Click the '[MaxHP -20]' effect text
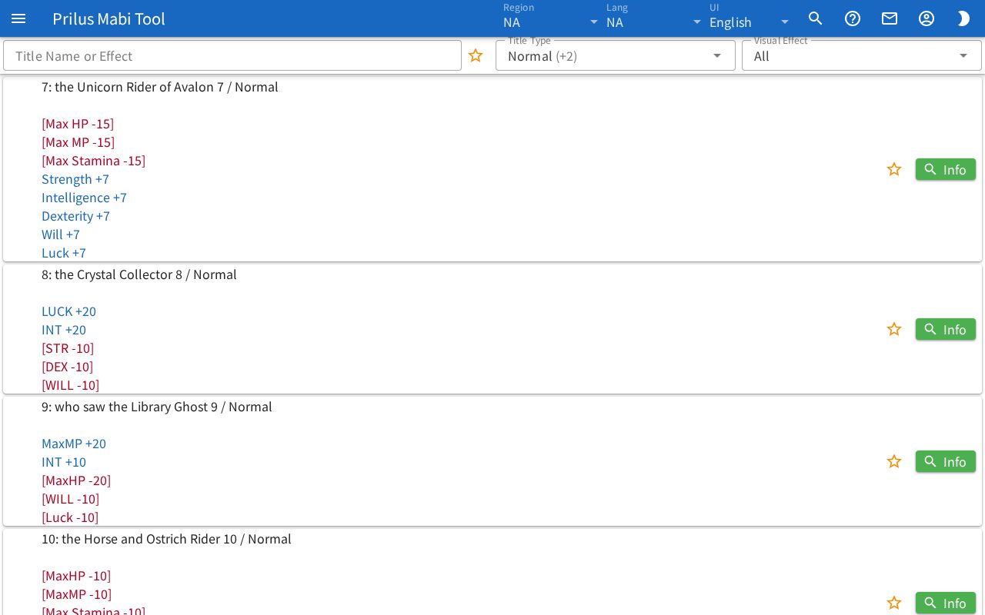985x615 pixels. coord(76,480)
